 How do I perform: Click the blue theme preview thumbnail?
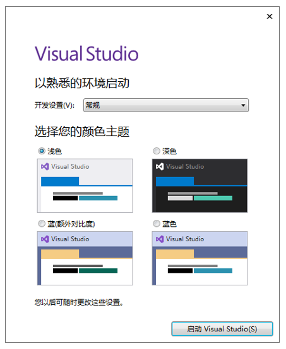pyautogui.click(x=200, y=258)
